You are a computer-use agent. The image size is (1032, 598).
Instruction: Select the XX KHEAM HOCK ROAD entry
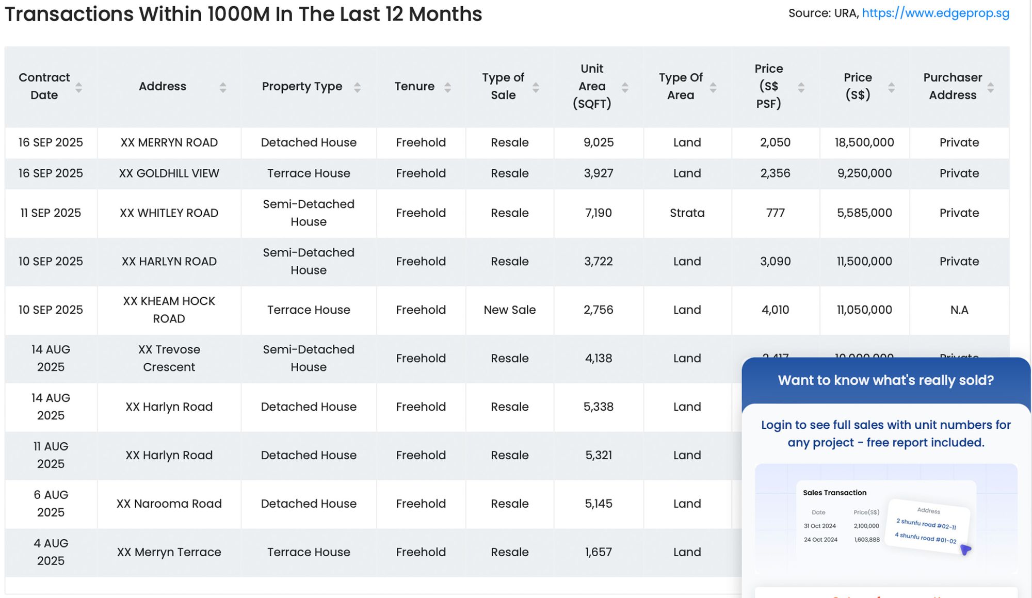169,310
